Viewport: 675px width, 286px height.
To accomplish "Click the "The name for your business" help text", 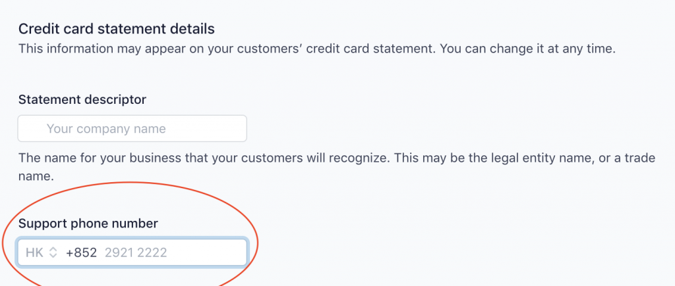I will (92, 158).
